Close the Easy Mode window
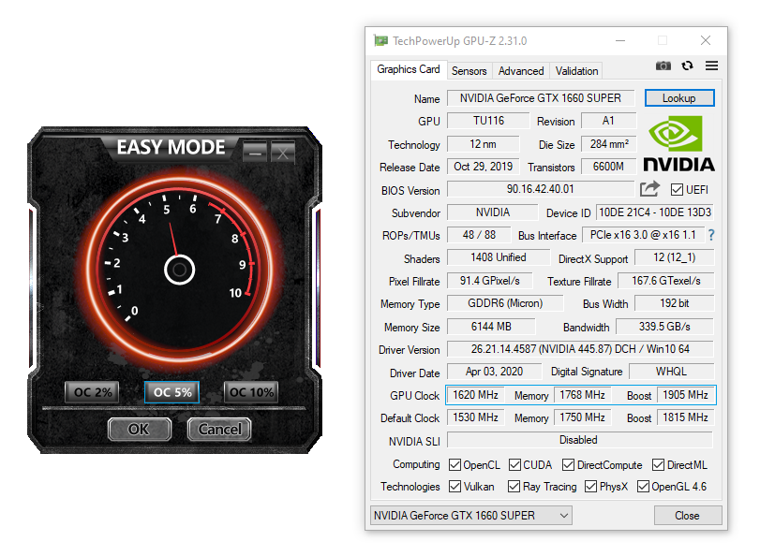 pos(283,153)
